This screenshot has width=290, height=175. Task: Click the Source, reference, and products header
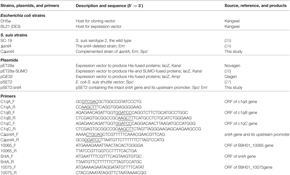(x=256, y=6)
